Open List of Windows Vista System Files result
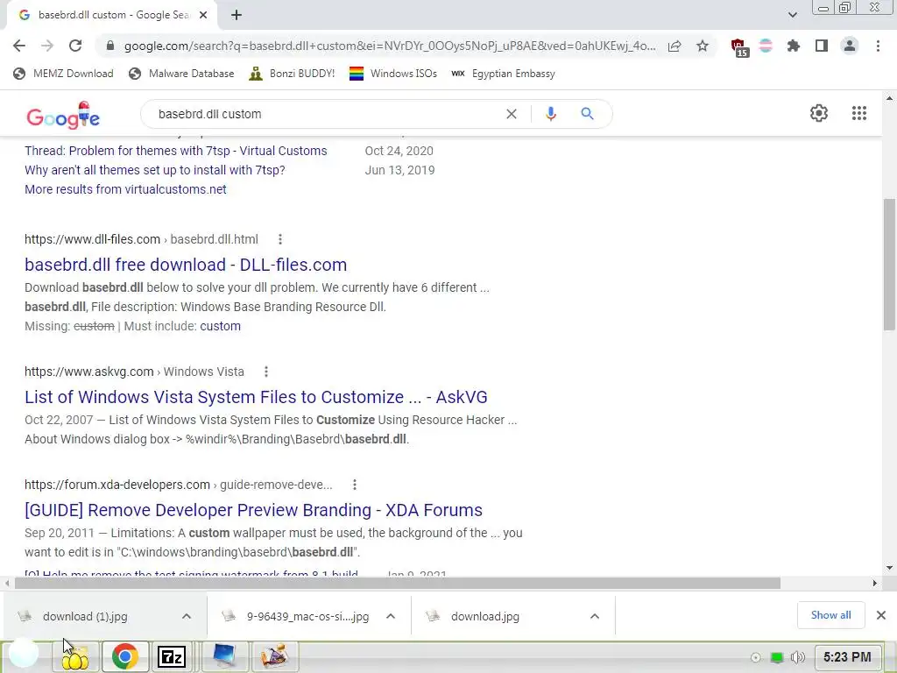 coord(256,397)
